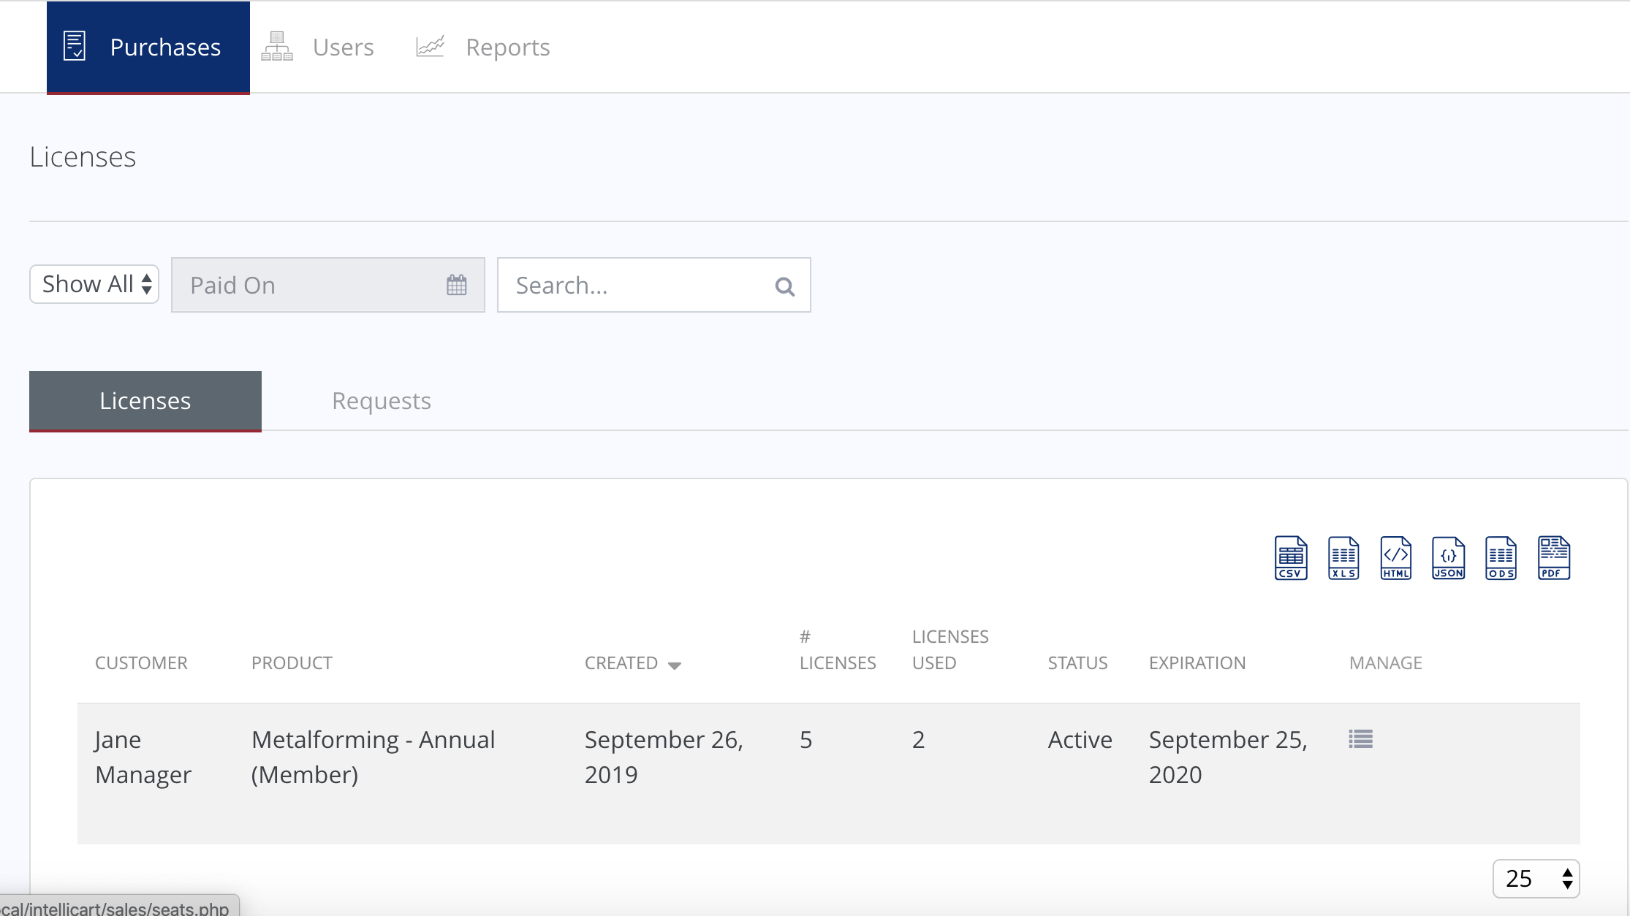Export table as CSV file
The image size is (1630, 916).
tap(1291, 558)
